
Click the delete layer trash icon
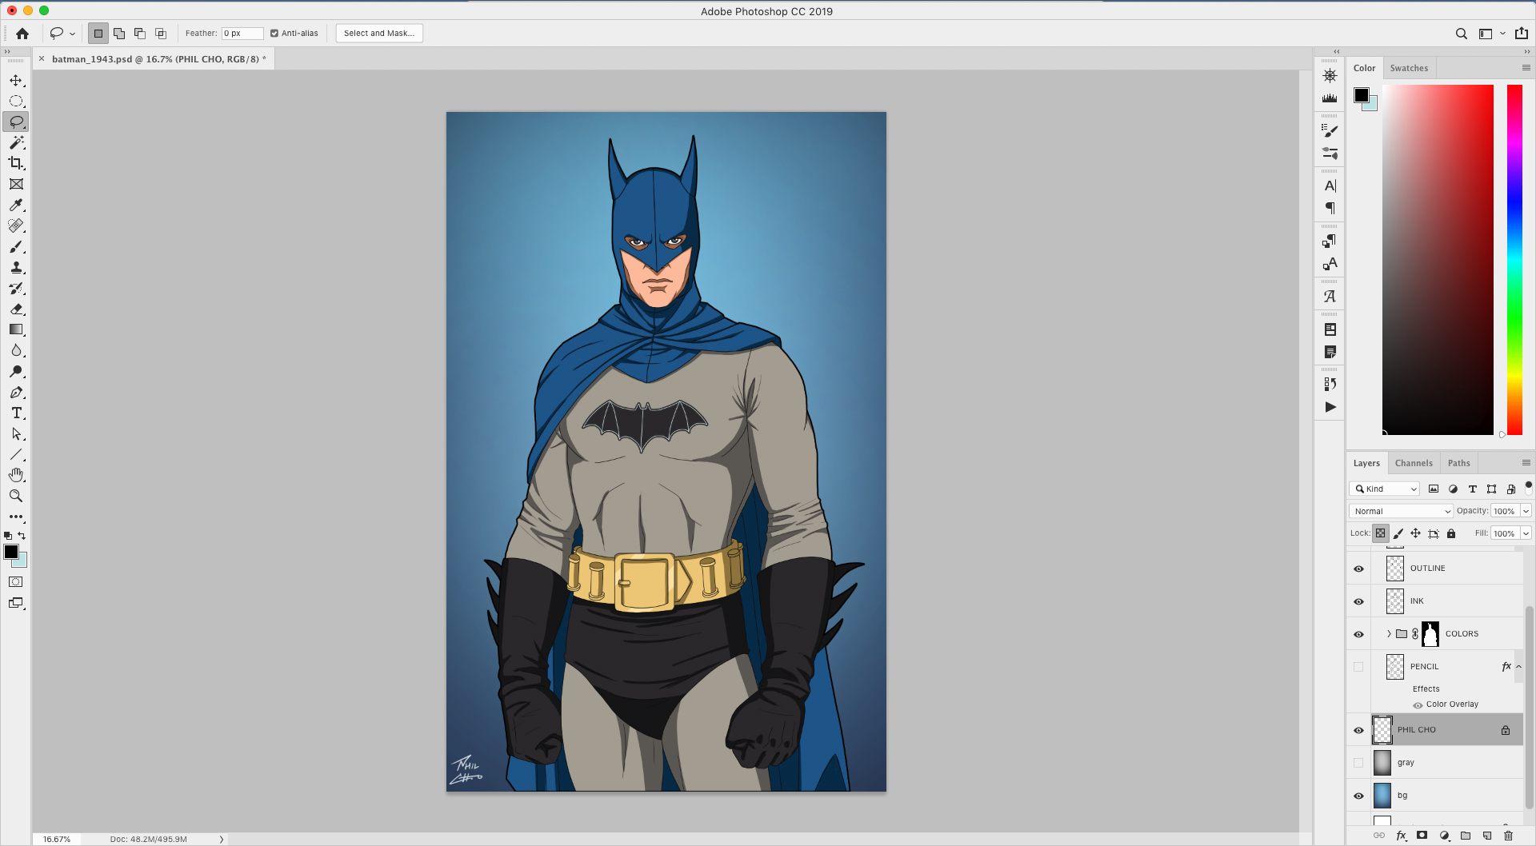point(1508,836)
